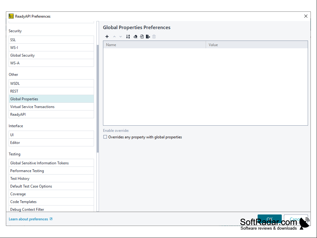Click external link icon beside Learn about preferences
This screenshot has width=317, height=238.
coord(51,219)
